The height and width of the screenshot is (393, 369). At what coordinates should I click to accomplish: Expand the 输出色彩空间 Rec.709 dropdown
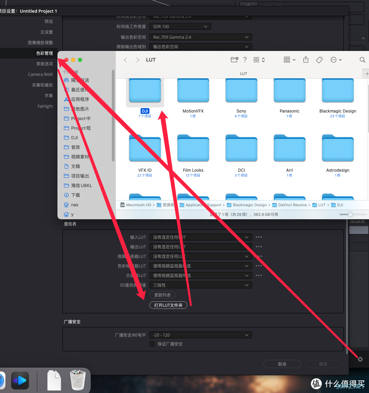(x=200, y=37)
